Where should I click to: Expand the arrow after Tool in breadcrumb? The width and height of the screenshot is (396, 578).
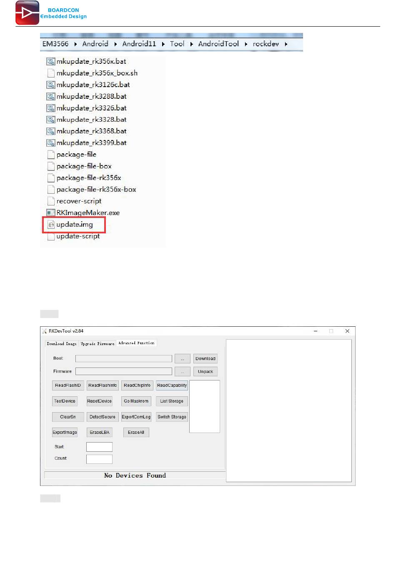tap(191, 44)
